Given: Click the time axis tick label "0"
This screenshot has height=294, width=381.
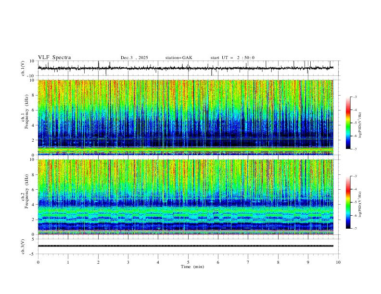Looking at the screenshot, I should click(x=38, y=262).
